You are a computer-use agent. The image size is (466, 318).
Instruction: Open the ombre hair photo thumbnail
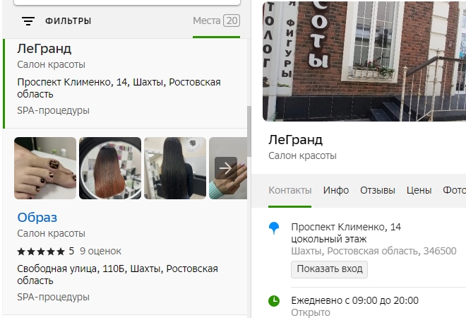pos(110,168)
